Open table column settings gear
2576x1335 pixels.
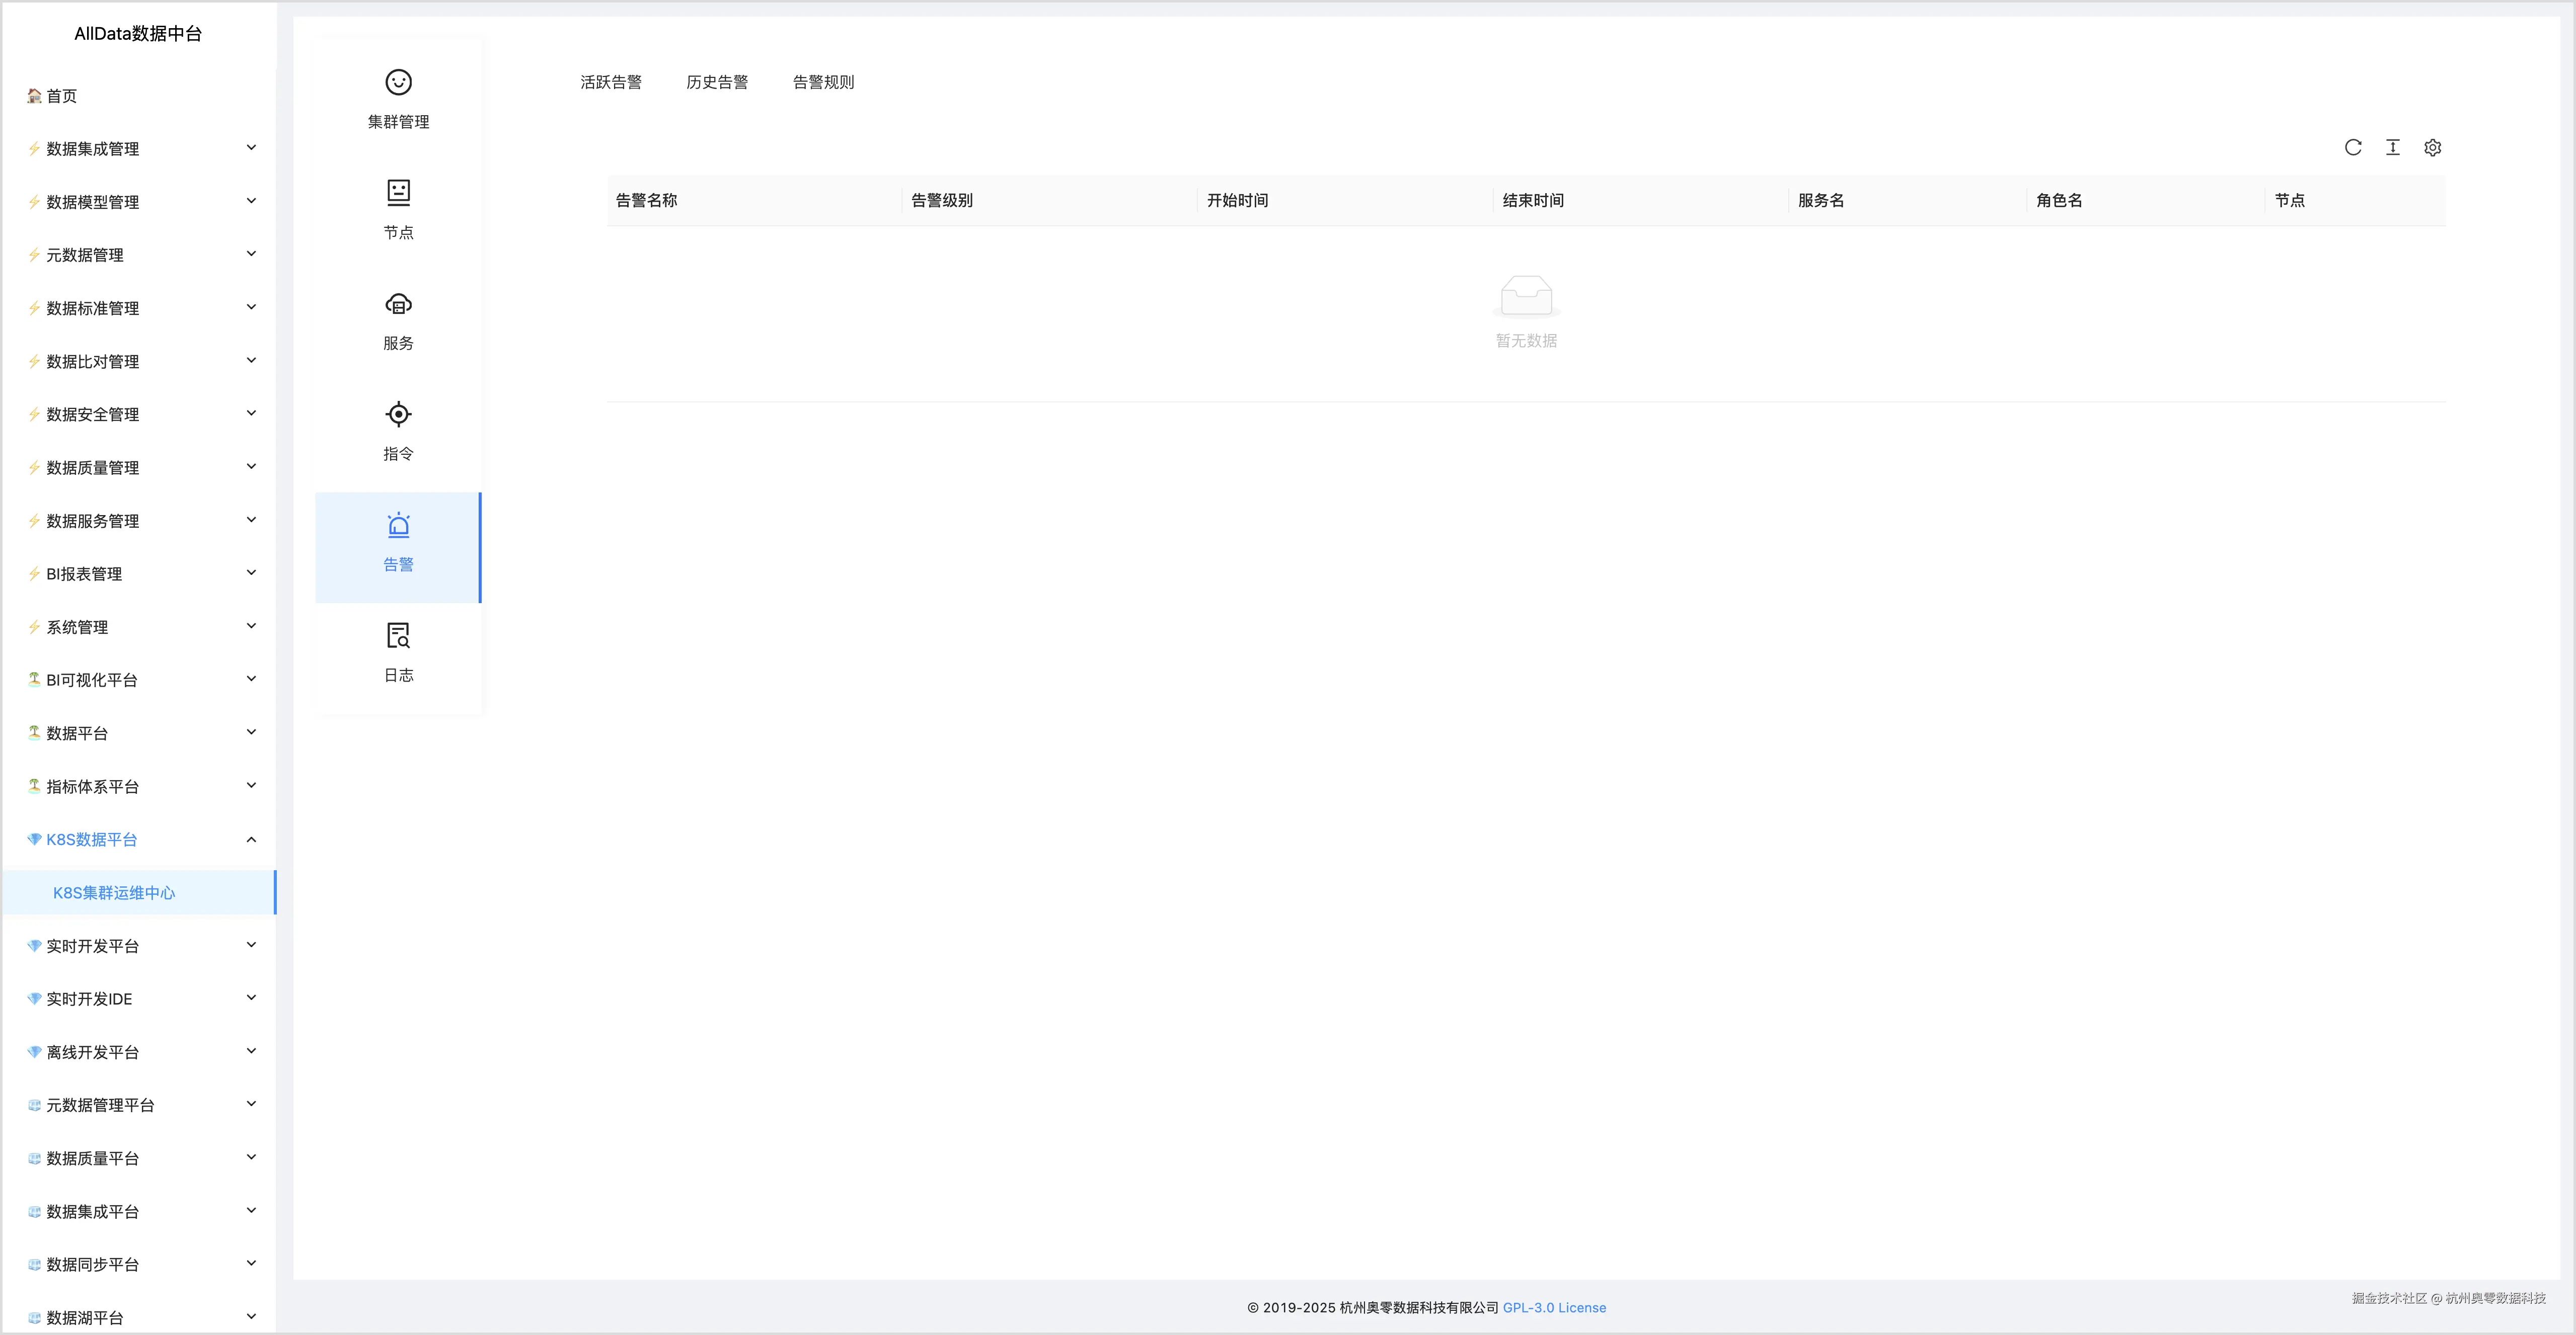(x=2433, y=148)
